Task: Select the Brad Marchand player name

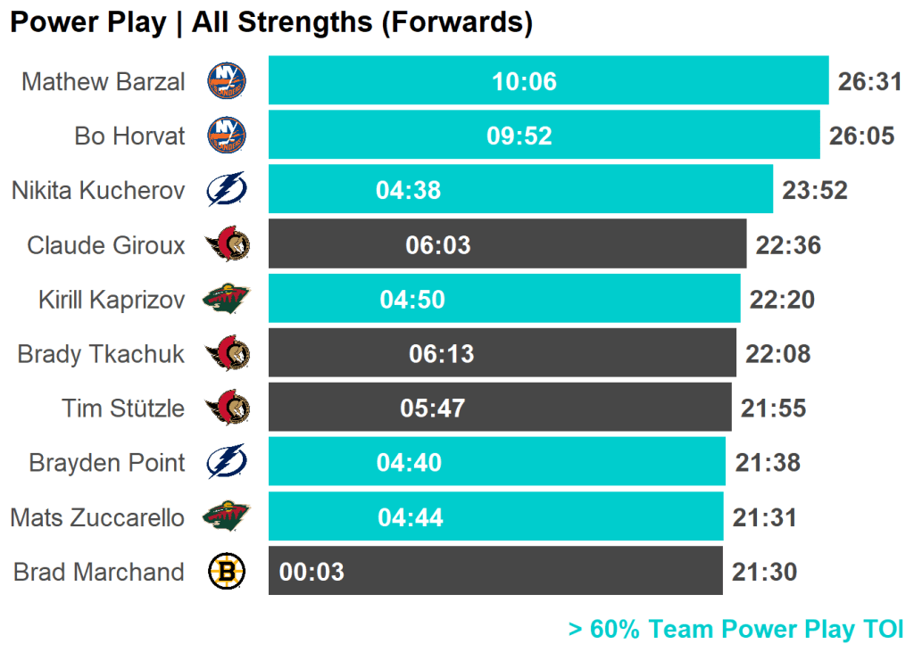Action: point(99,572)
